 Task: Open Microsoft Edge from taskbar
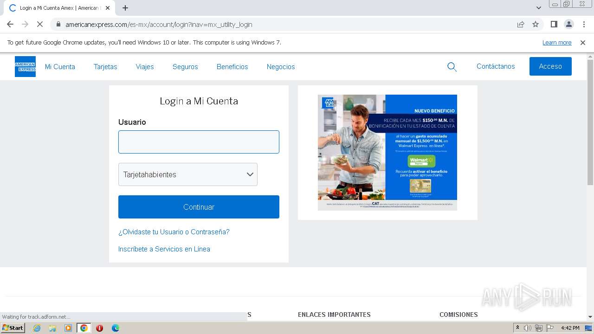pyautogui.click(x=115, y=328)
